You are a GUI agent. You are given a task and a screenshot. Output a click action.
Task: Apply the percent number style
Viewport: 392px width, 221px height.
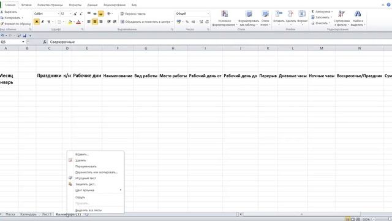click(x=187, y=22)
